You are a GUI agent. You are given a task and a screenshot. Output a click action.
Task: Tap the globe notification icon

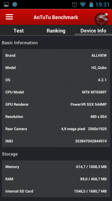pos(15,5)
